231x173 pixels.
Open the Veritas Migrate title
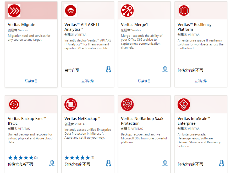(x=21, y=25)
